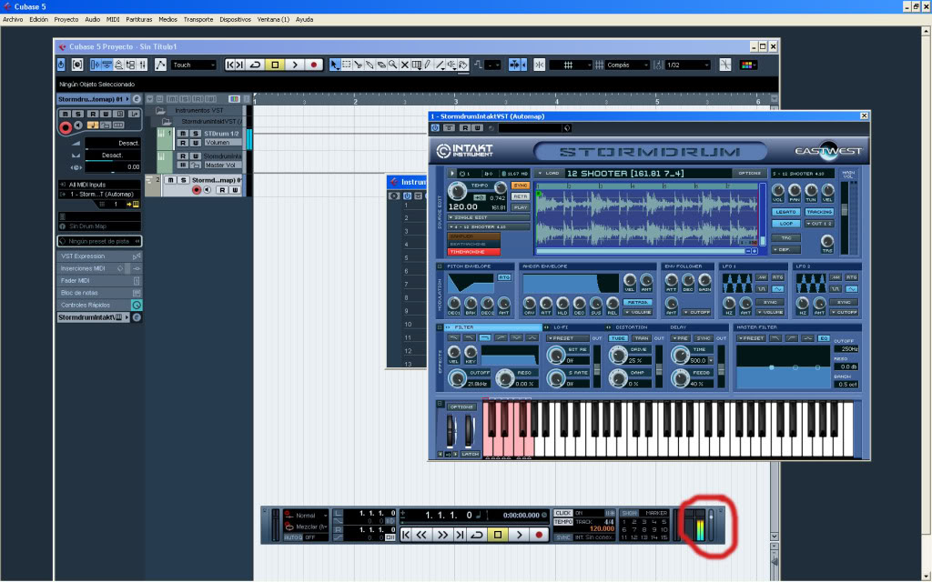Viewport: 932px width, 582px height.
Task: Toggle the CLICK metronome in transport panel
Action: pos(564,513)
